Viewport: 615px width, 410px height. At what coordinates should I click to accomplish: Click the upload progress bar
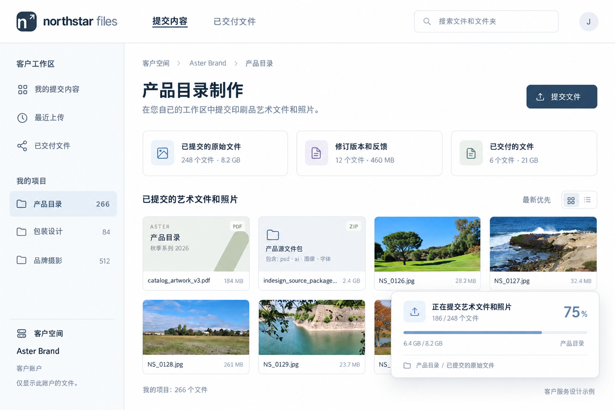click(x=495, y=332)
